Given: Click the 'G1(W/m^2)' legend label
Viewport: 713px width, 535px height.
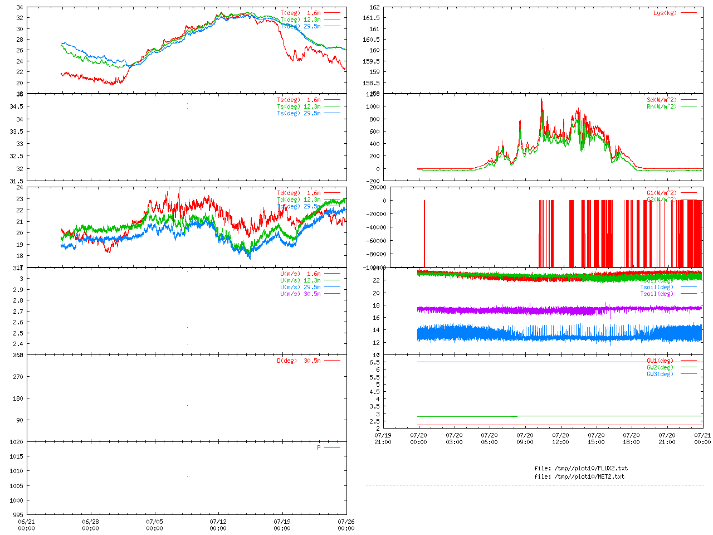Looking at the screenshot, I should [x=662, y=193].
